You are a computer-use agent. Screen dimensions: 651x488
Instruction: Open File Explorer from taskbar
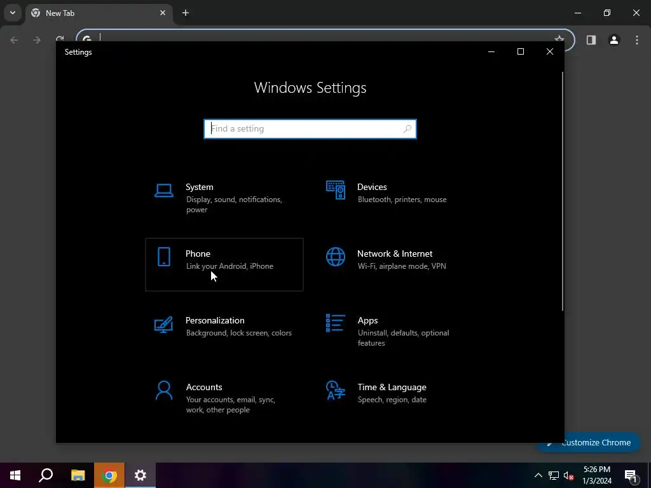coord(78,475)
